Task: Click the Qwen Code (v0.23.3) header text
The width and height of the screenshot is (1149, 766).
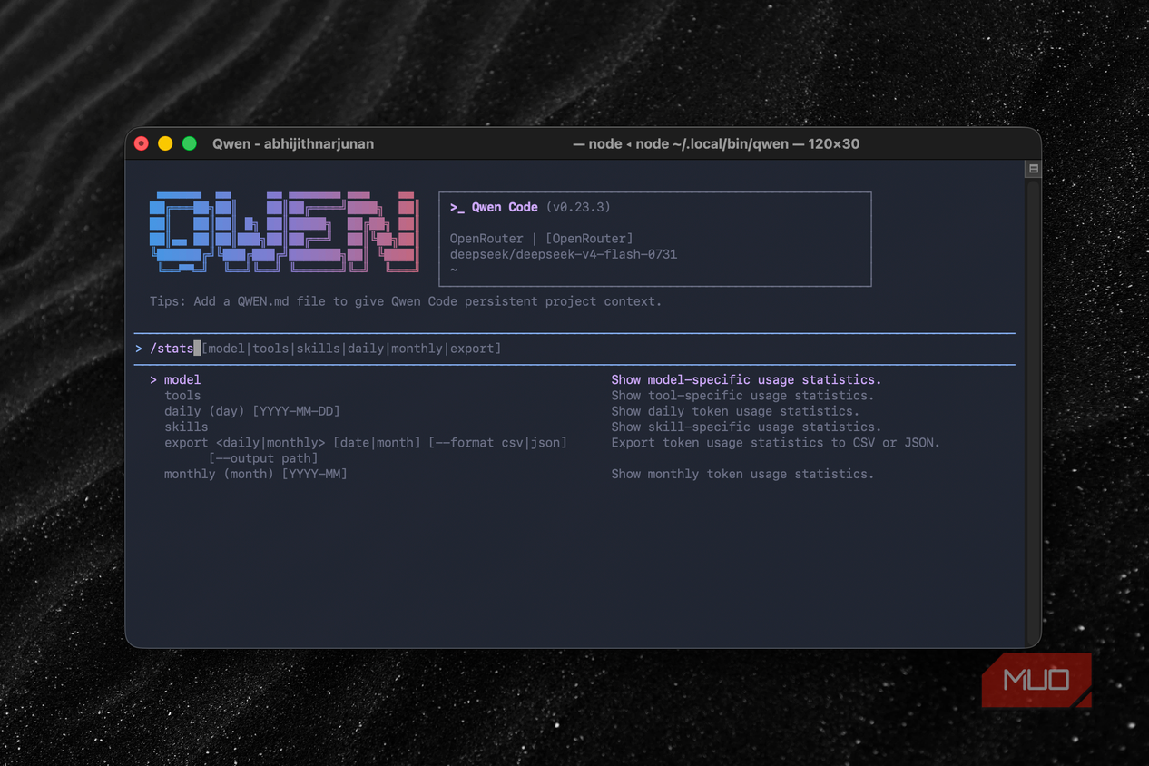Action: tap(531, 207)
